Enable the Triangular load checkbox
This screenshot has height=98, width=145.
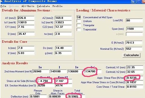coord(79,25)
